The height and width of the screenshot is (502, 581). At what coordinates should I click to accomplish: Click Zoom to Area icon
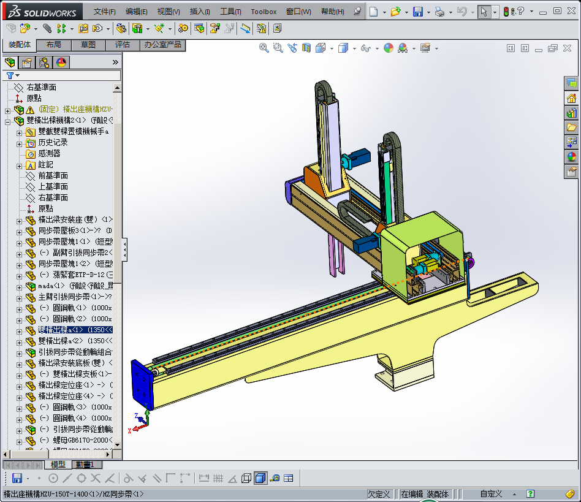tap(278, 48)
